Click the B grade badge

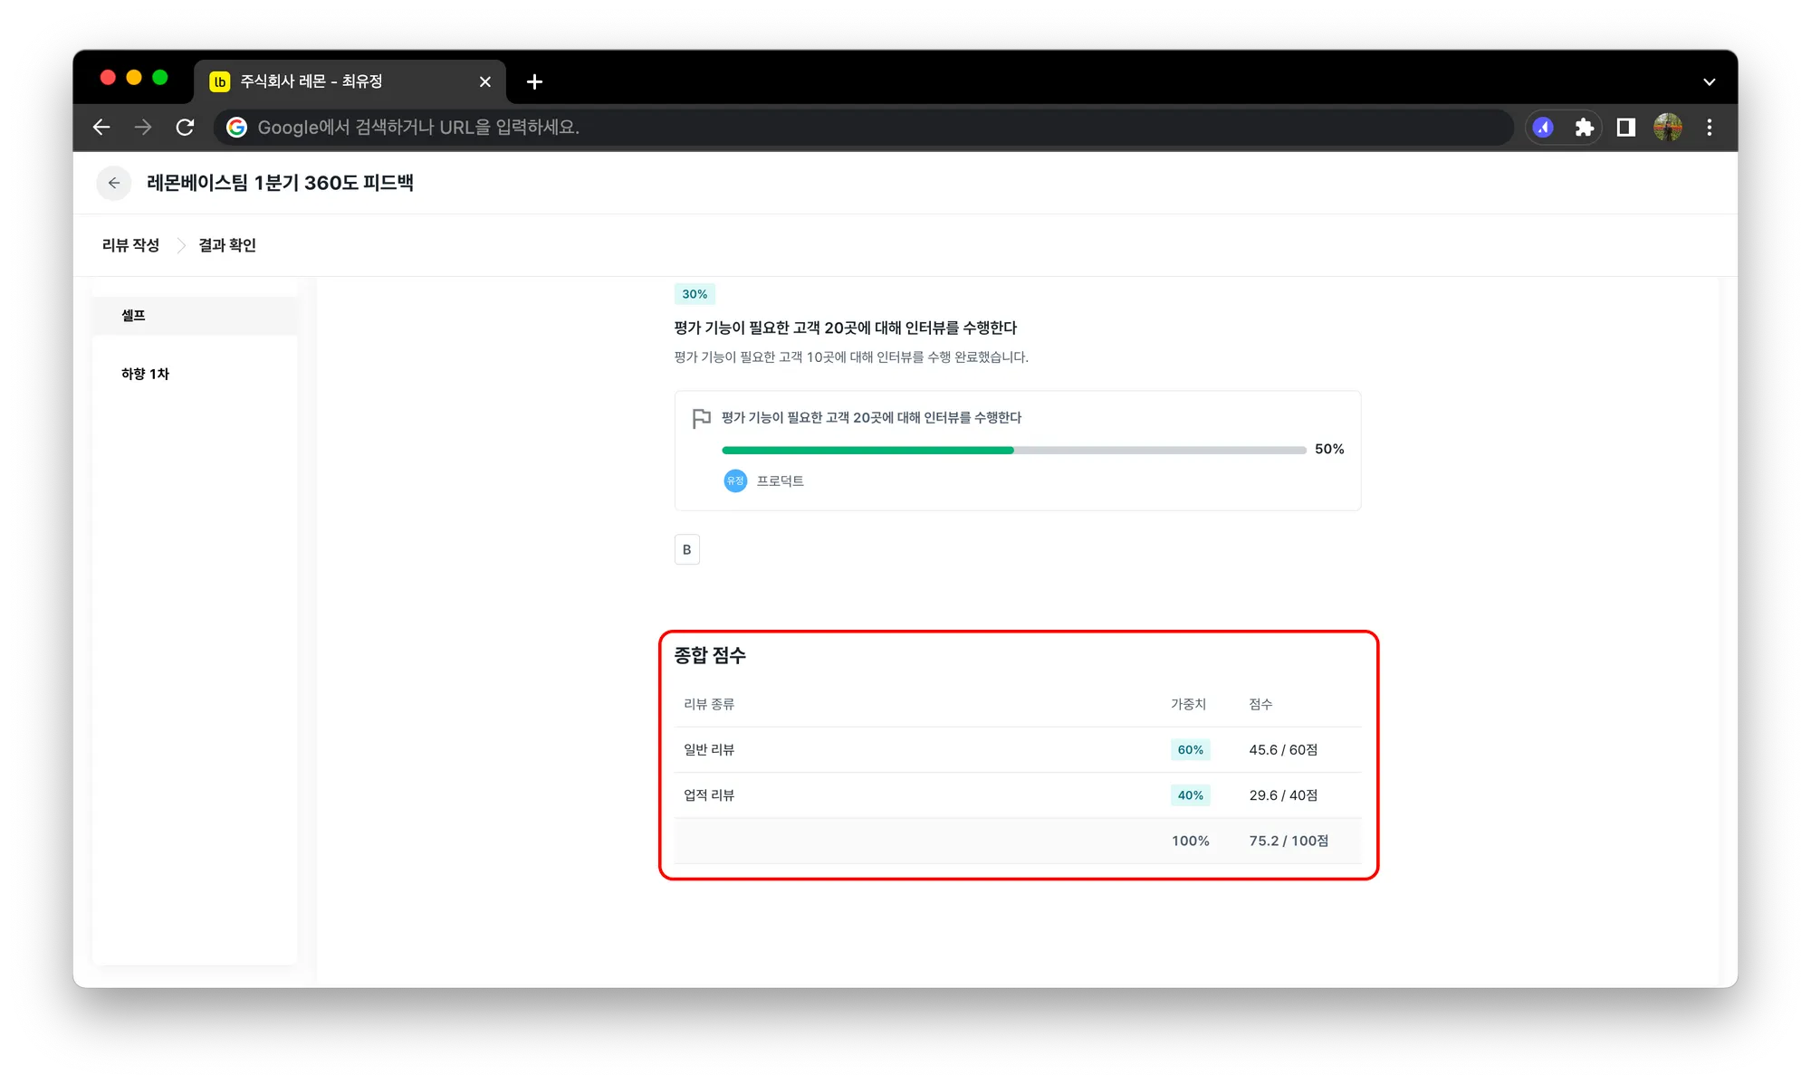tap(687, 549)
